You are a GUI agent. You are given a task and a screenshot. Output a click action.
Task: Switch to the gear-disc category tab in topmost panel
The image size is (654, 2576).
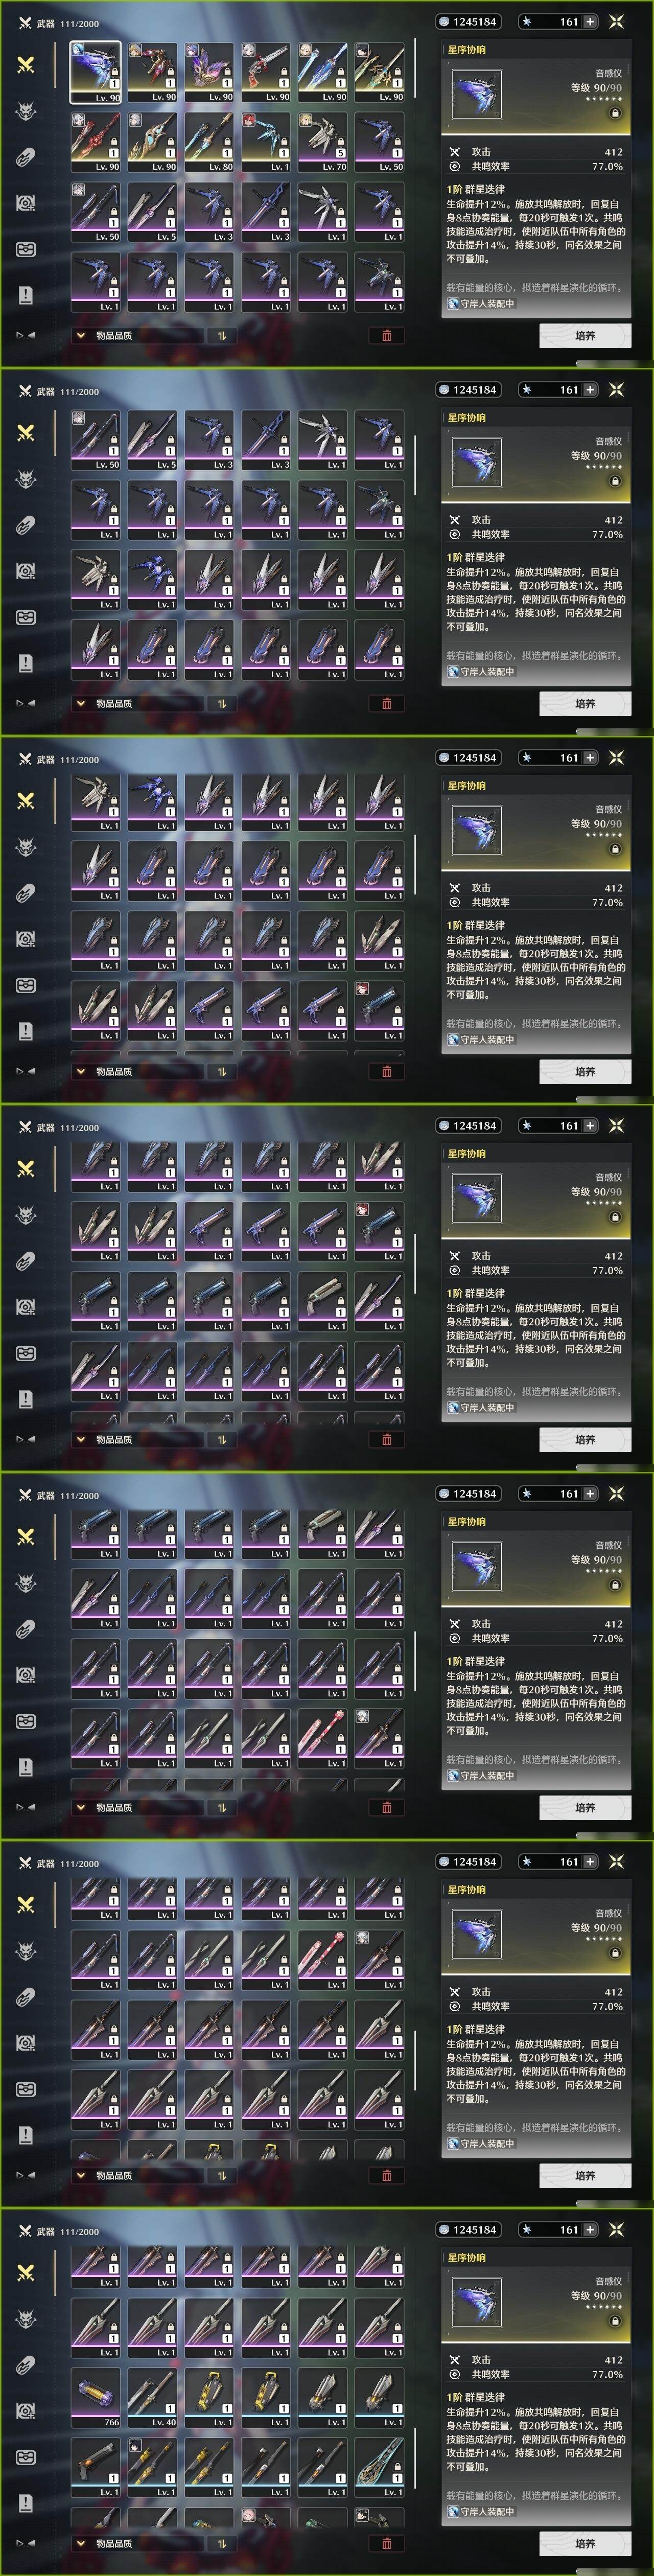coord(26,203)
